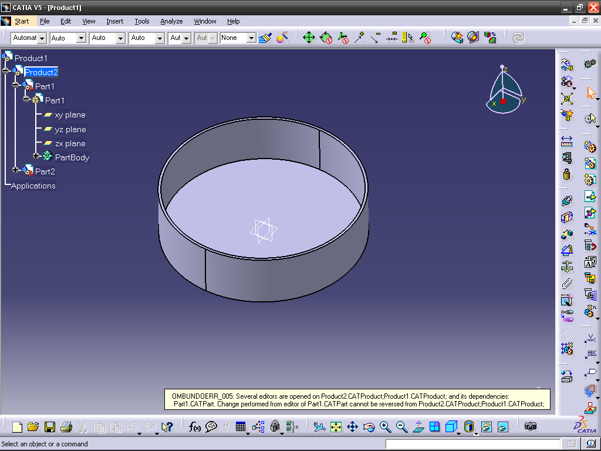Expand the Part2 node
Viewport: 601px width, 451px height.
[x=15, y=170]
